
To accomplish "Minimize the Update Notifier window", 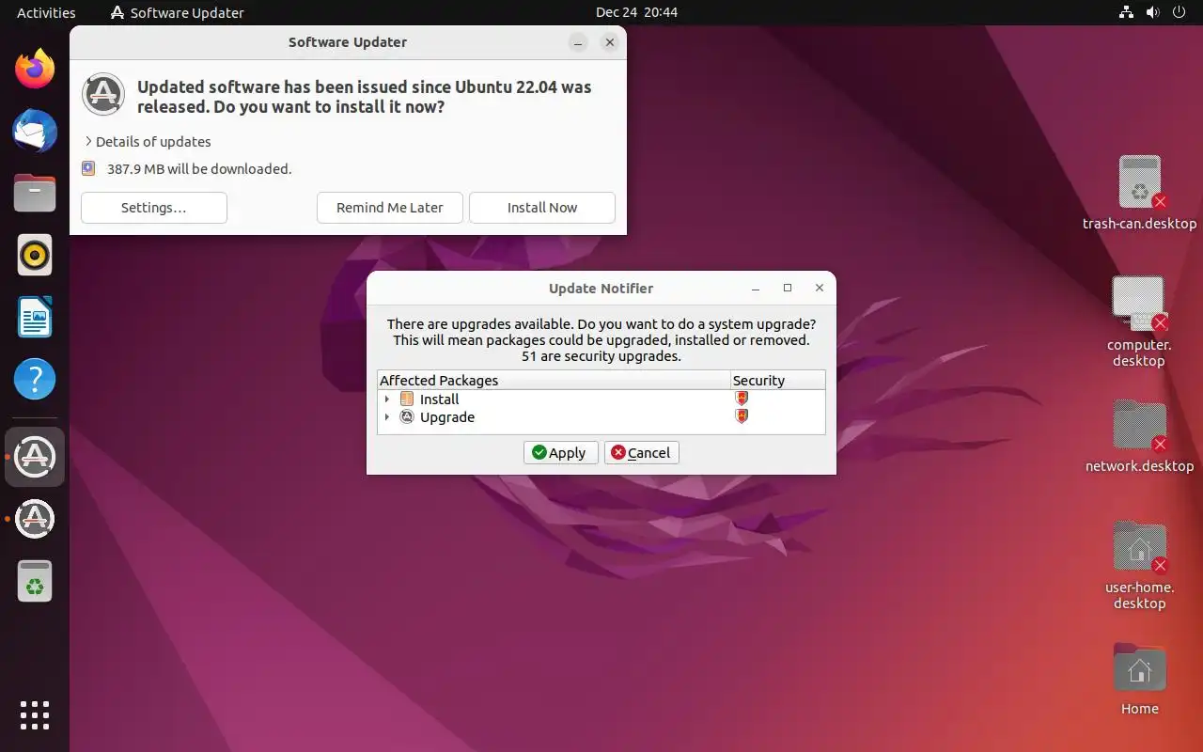I will (756, 289).
